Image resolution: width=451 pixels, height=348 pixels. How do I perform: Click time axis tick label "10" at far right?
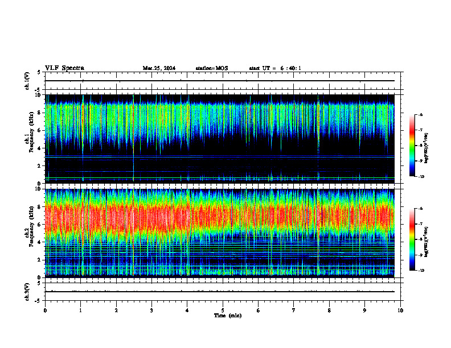400,310
